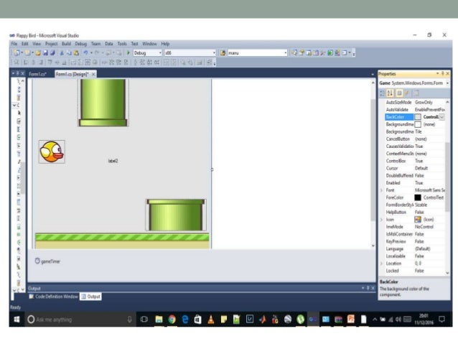The image size is (458, 344).
Task: Expand the Icon property
Action: [381, 220]
